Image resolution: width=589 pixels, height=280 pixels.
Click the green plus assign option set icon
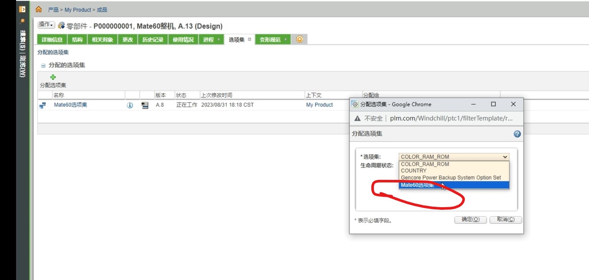coord(53,77)
